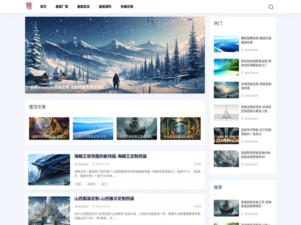Image resolution: width=301 pixels, height=225 pixels.
Task: Click ship thumbnail in 推荐 section
Action: pyautogui.click(x=226, y=208)
